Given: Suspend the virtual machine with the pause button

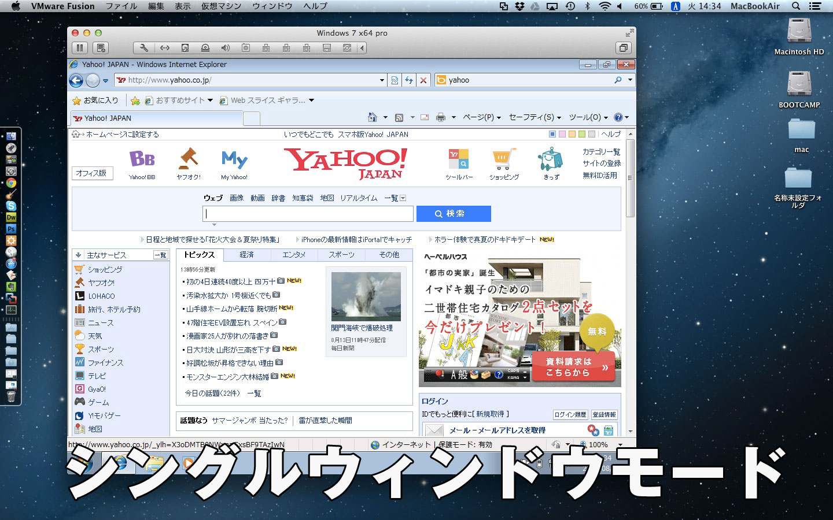Looking at the screenshot, I should tap(80, 48).
